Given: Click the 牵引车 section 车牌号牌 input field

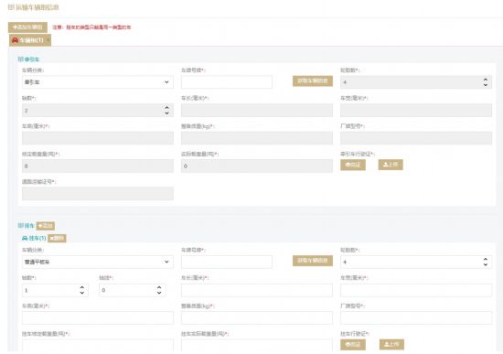Looking at the screenshot, I should point(227,82).
